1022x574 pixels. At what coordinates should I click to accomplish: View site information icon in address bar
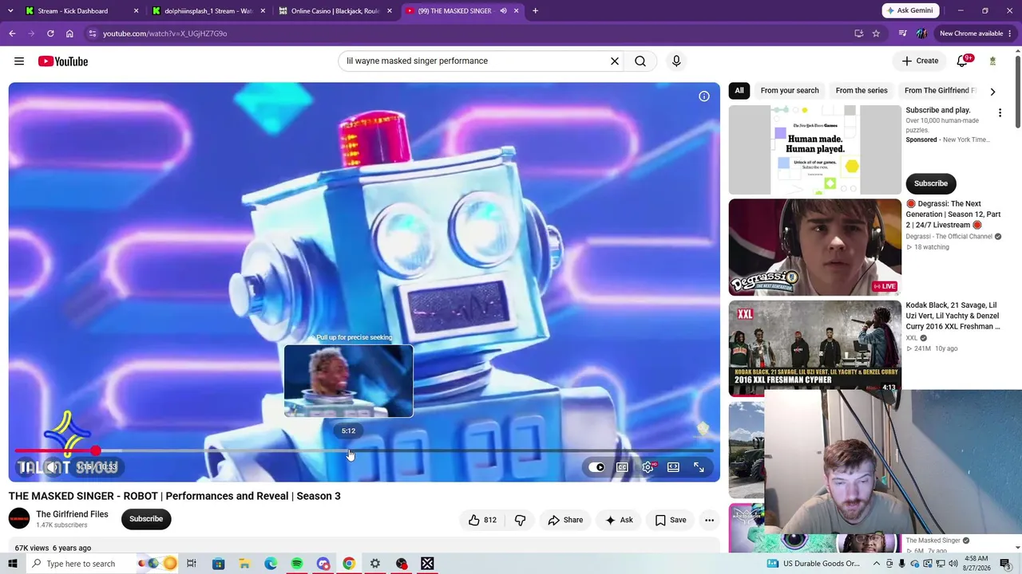pos(93,33)
